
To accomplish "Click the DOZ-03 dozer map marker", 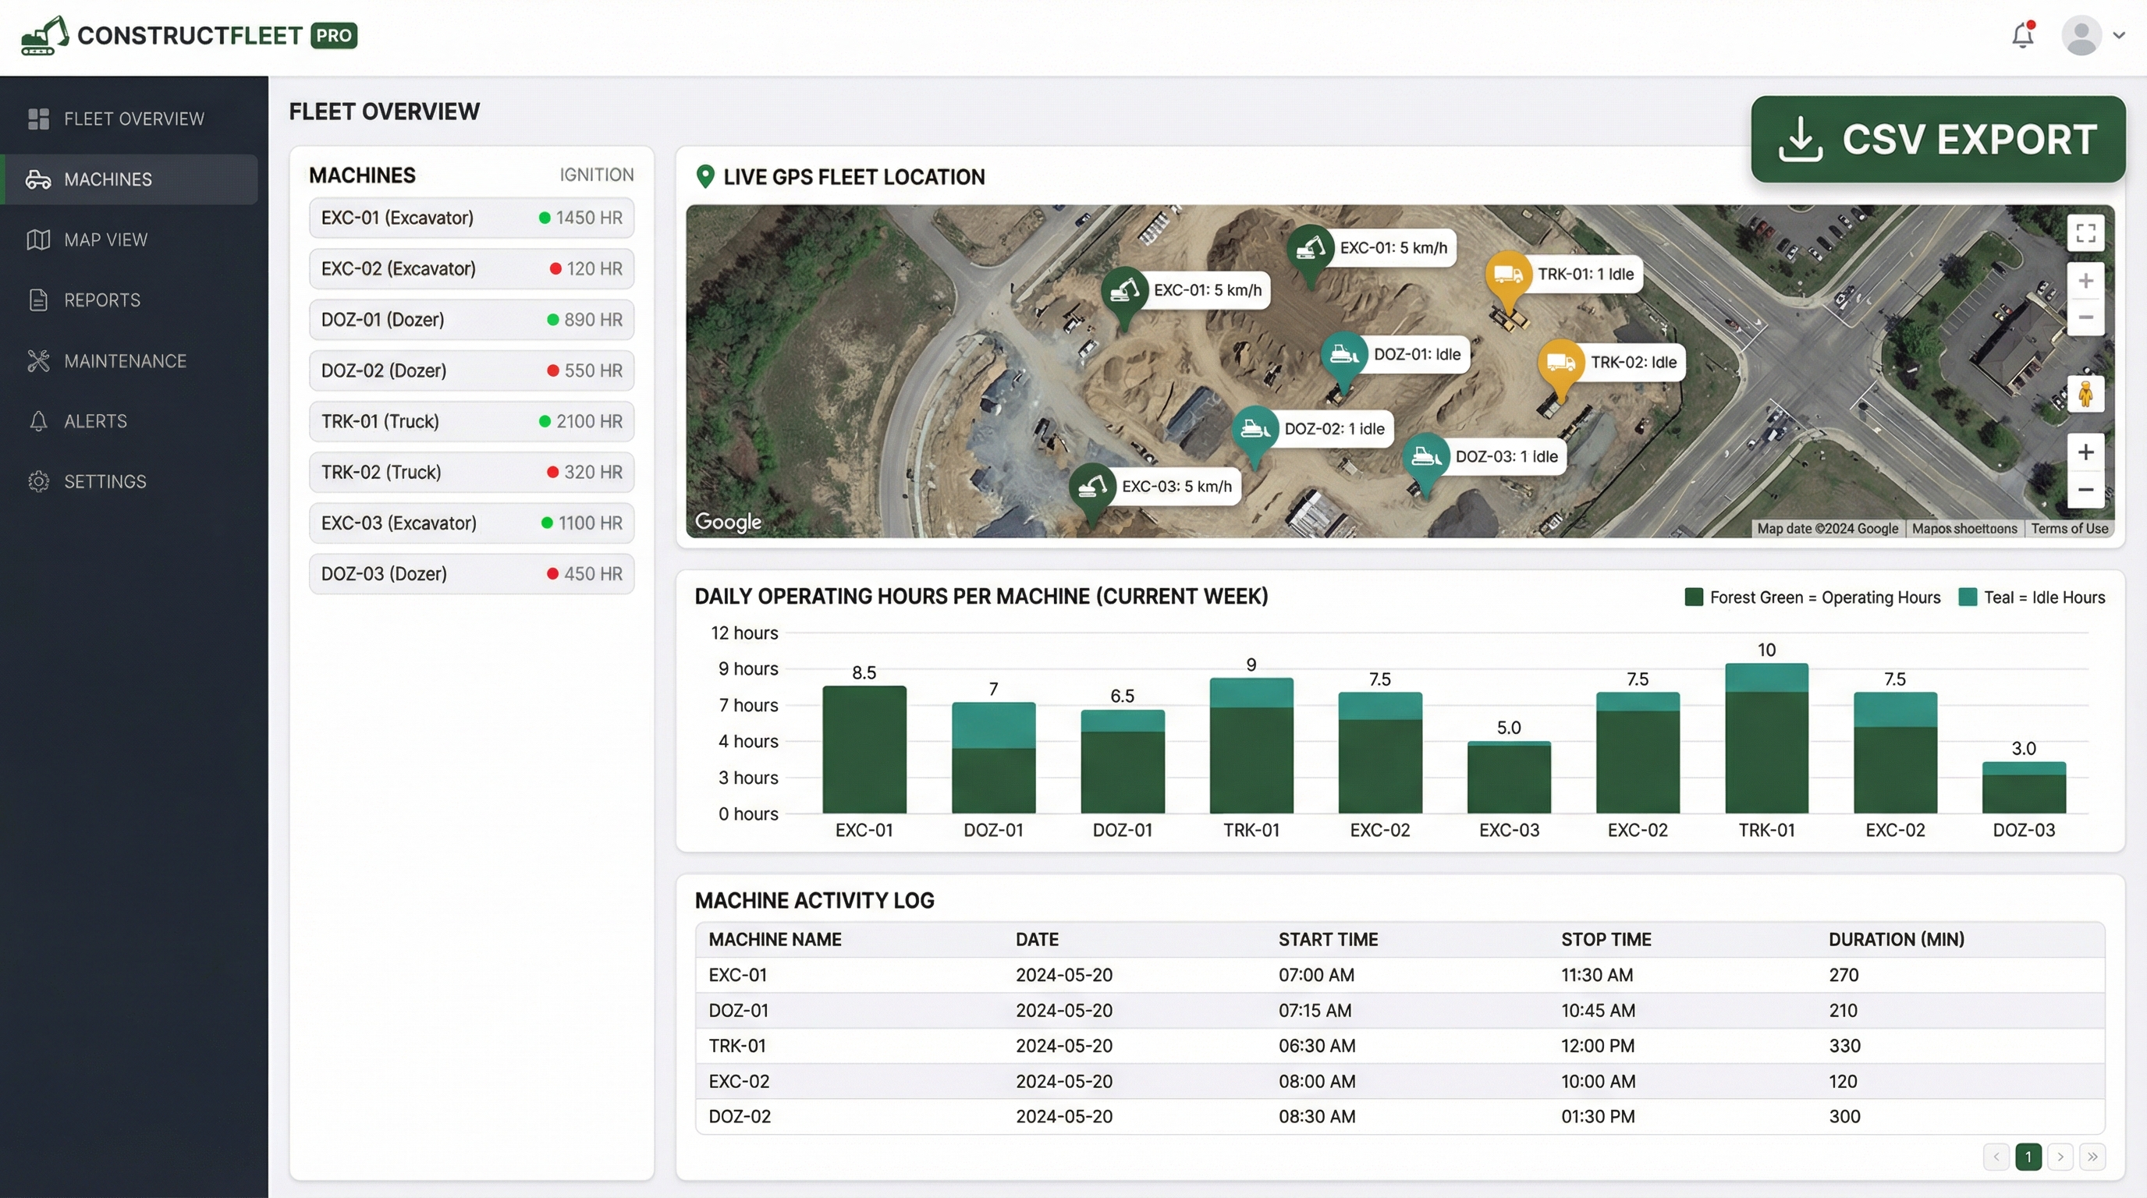I will [x=1426, y=457].
